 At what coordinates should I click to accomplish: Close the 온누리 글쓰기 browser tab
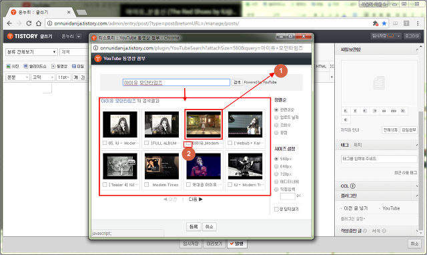pos(69,12)
